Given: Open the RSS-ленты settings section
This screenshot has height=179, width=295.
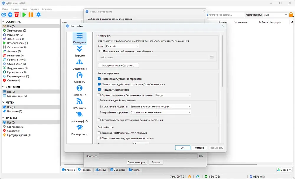Looking at the screenshot, I should click(79, 104).
